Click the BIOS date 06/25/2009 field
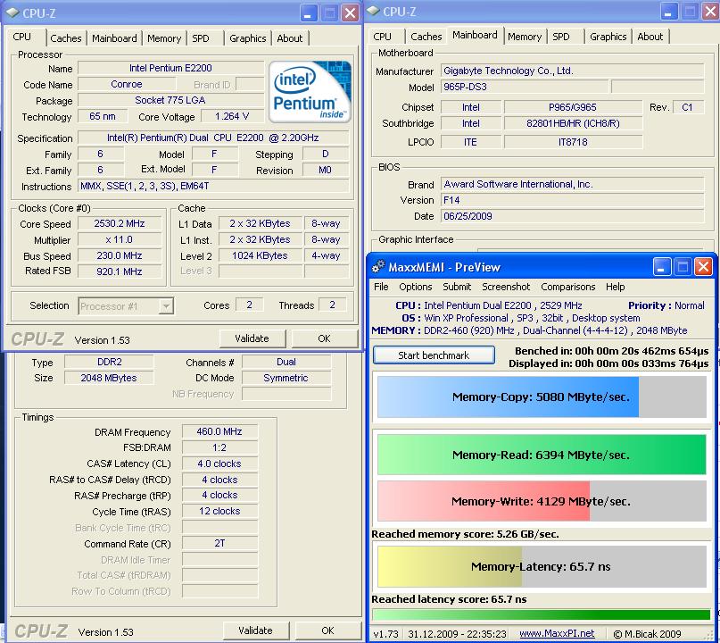720x643 pixels. click(x=572, y=216)
